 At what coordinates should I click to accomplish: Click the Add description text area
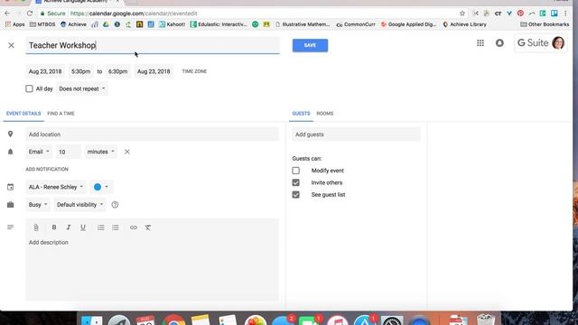pos(153,268)
